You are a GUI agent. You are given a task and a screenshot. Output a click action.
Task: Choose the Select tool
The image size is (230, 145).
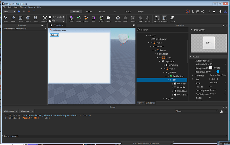[x=6, y=19]
